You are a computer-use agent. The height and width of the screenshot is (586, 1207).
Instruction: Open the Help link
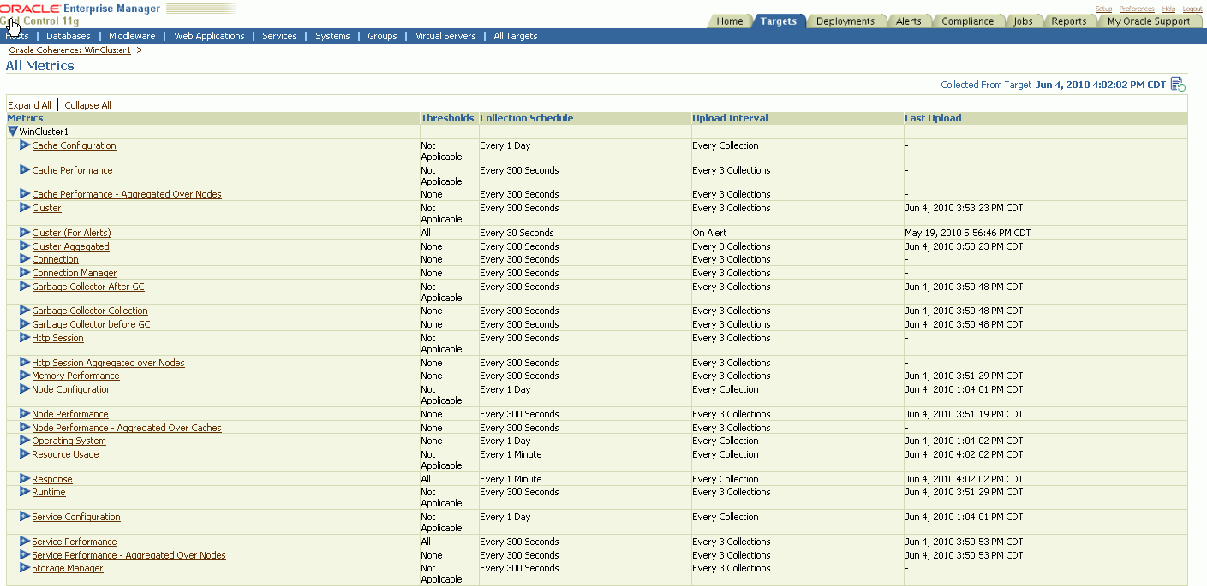pos(1168,9)
